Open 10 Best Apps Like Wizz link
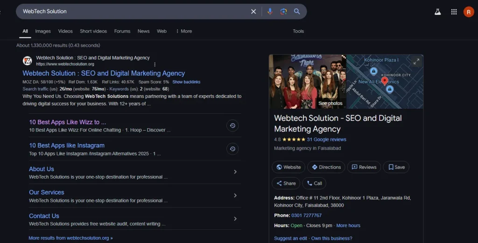This screenshot has width=478, height=243. pos(68,122)
